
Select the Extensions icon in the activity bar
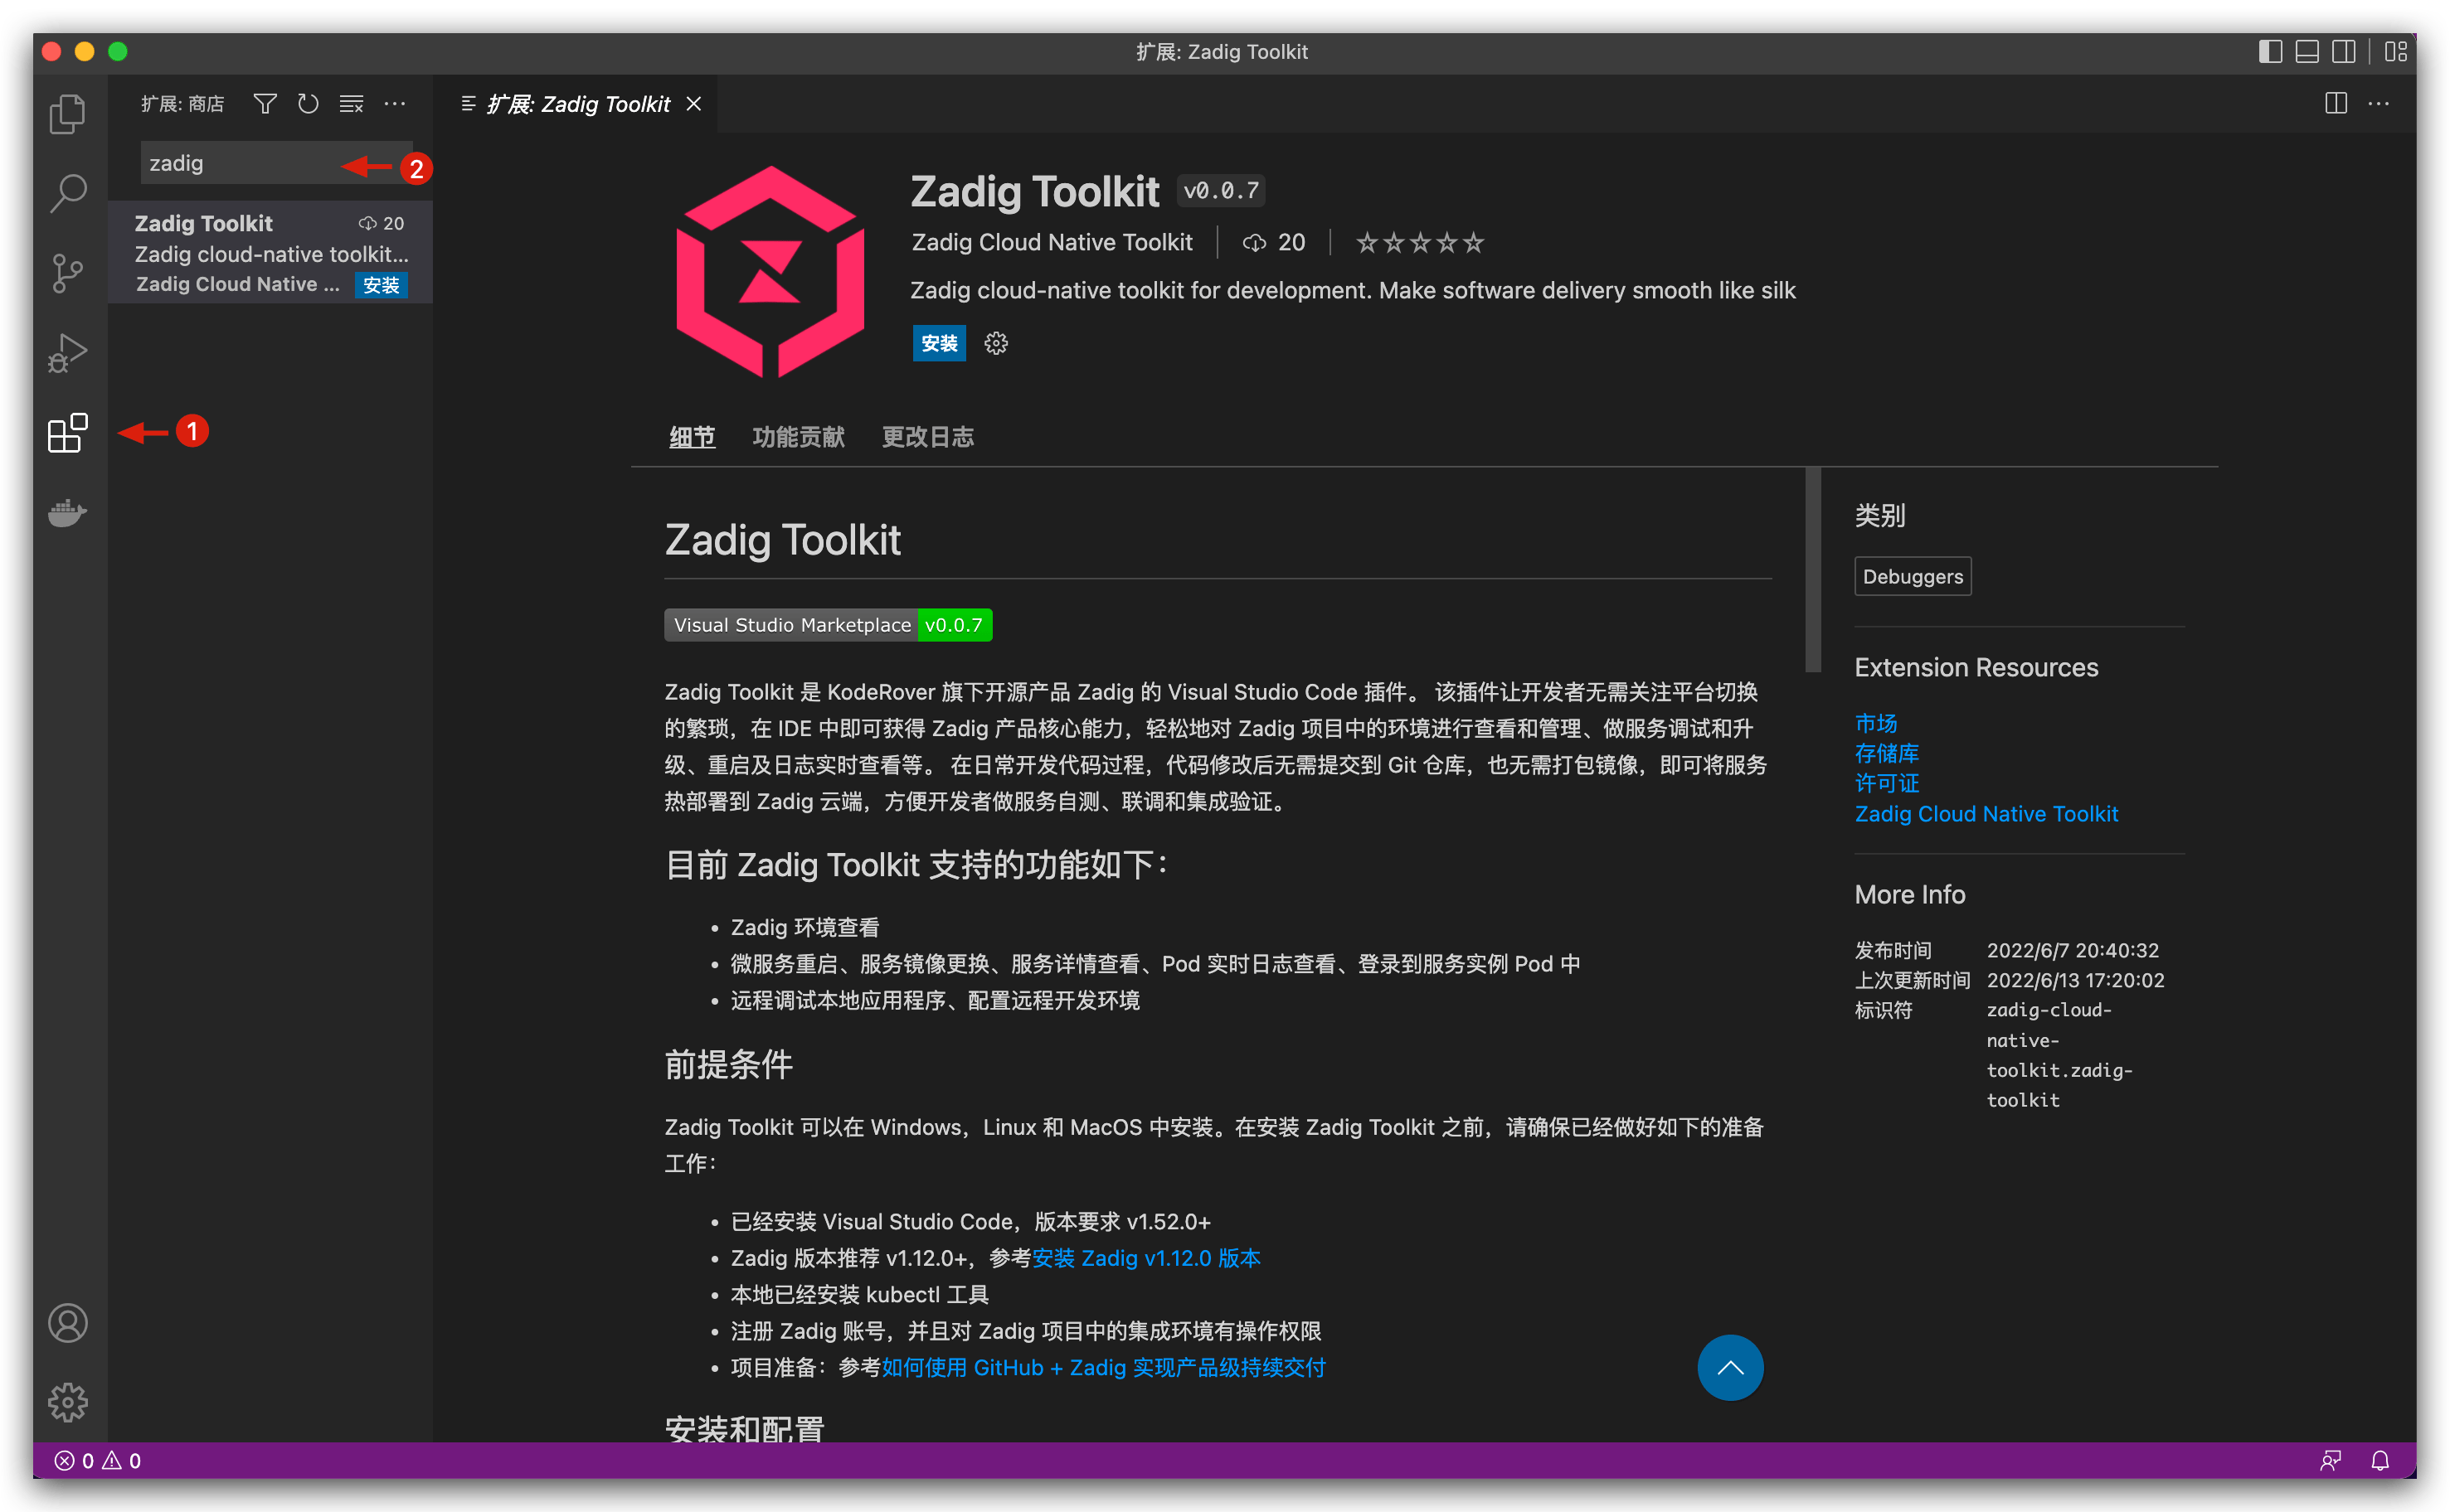[66, 432]
